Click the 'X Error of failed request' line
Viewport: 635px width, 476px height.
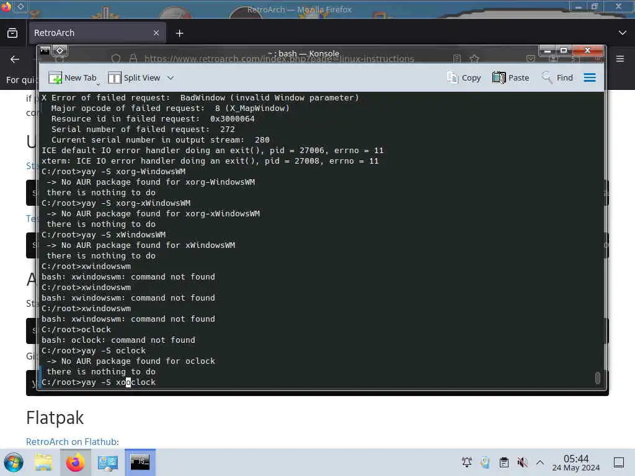click(200, 97)
